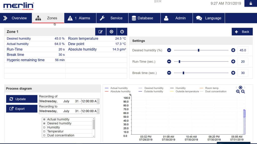Image resolution: width=257 pixels, height=144 pixels.
Task: Open the 'Recording to' date dropdown
Action: (x=80, y=111)
